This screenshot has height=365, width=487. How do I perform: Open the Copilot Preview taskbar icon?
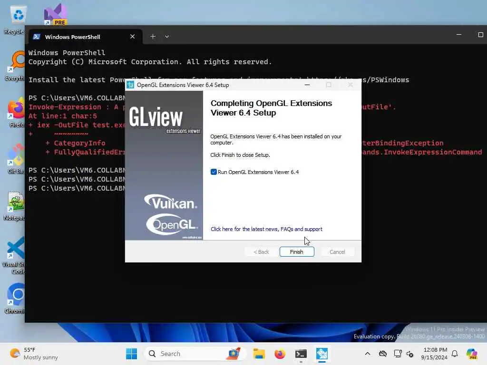tap(472, 354)
